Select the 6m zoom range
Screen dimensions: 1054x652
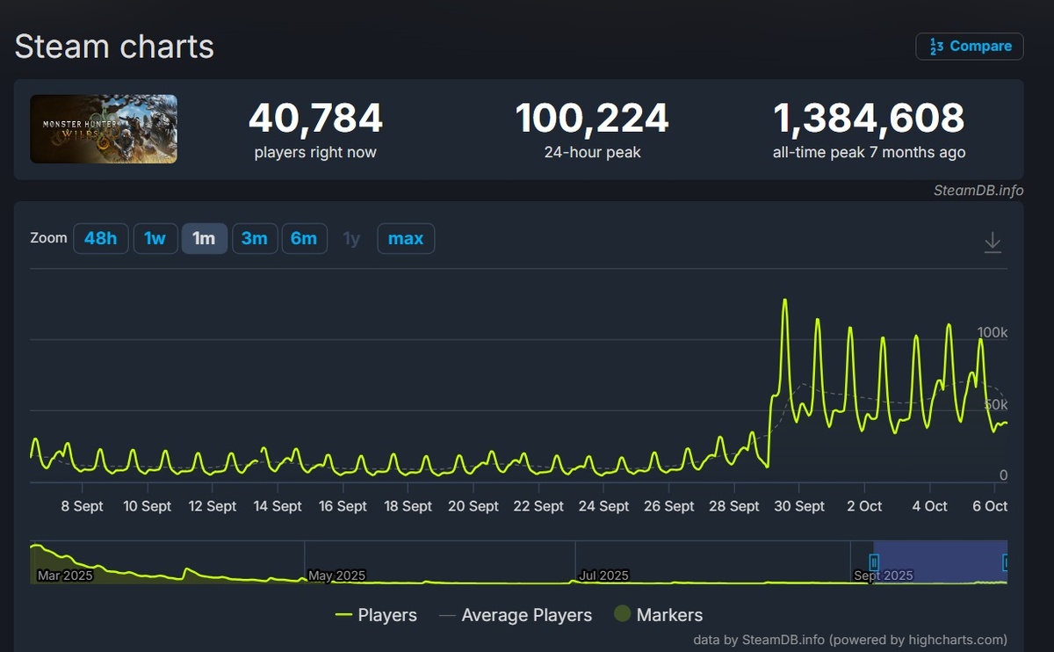(304, 238)
